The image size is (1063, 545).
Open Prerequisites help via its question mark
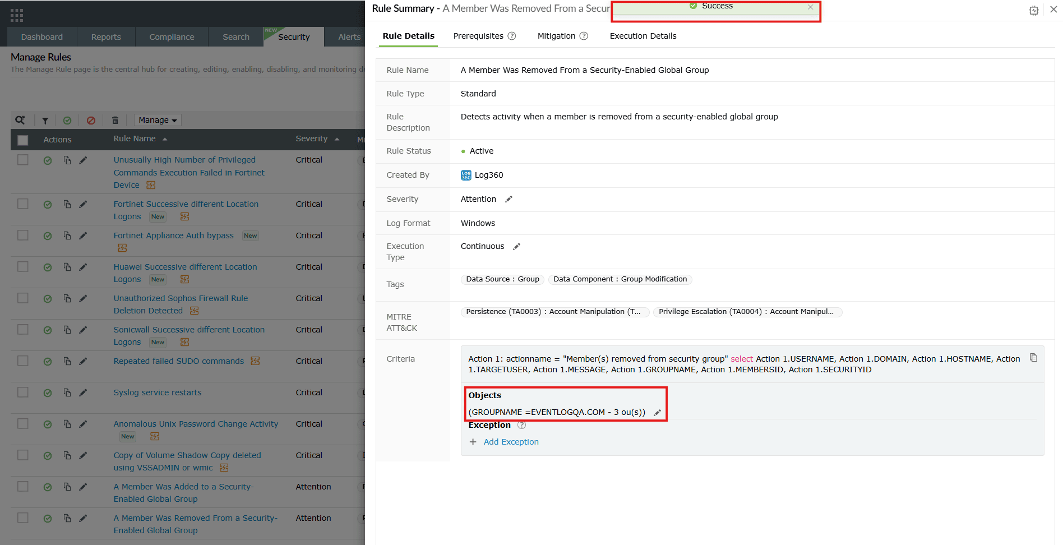pos(511,36)
